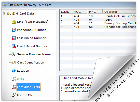Click the PhoneBook Number icon

14,30
